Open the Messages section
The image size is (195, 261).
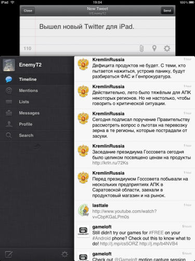coord(37,113)
